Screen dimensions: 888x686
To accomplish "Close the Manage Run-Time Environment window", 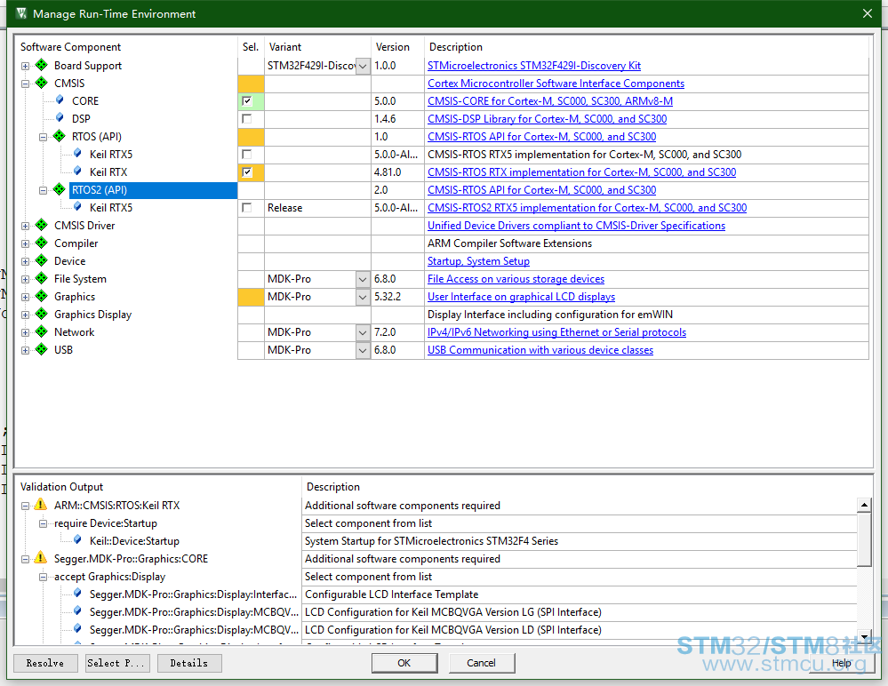I will (867, 13).
